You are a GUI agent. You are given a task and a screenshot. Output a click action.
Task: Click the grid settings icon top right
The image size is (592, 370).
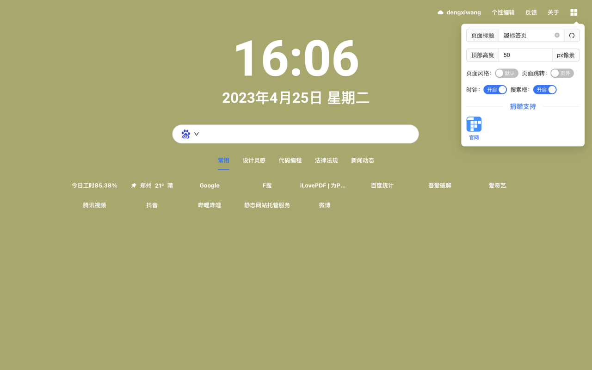coord(573,12)
